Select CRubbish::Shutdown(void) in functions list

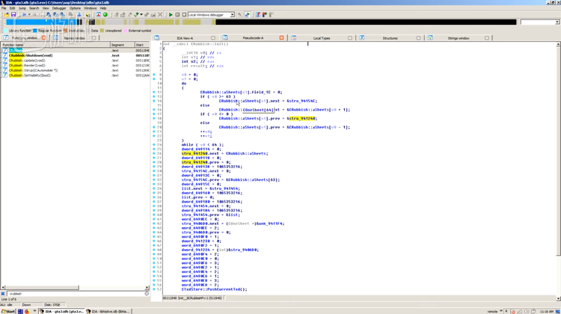click(x=30, y=55)
